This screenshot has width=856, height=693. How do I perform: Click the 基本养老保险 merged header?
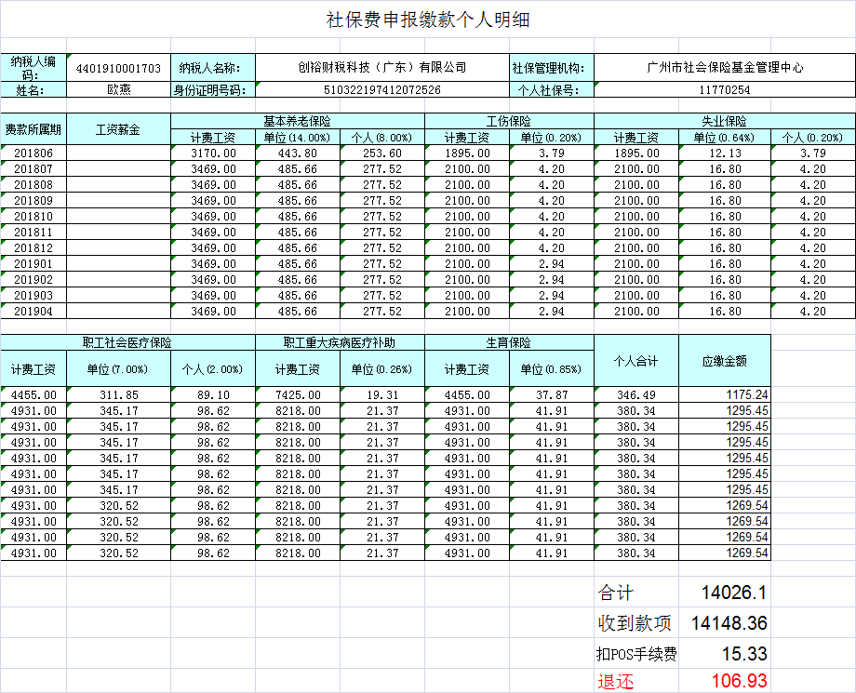298,122
